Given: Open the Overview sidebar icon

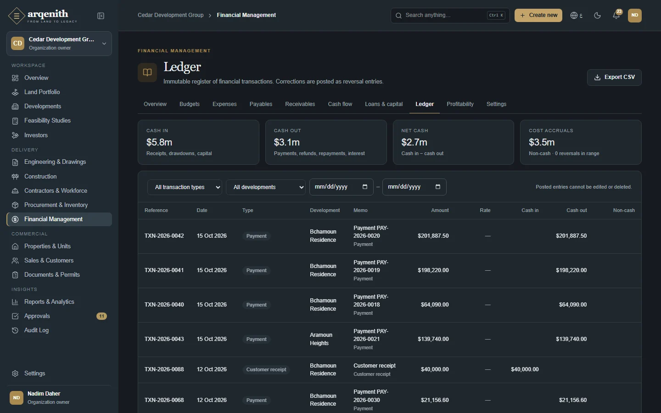Looking at the screenshot, I should (15, 78).
